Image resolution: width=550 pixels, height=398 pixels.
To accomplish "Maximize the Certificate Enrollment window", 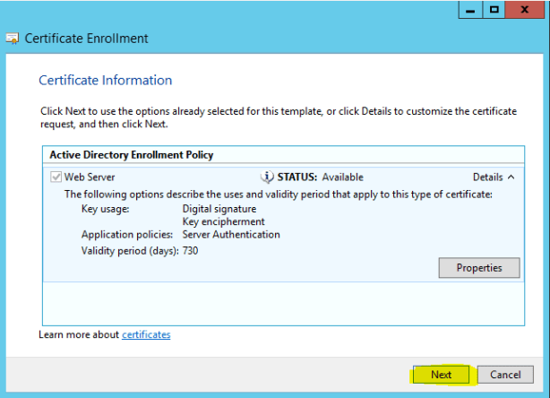I will [x=494, y=9].
